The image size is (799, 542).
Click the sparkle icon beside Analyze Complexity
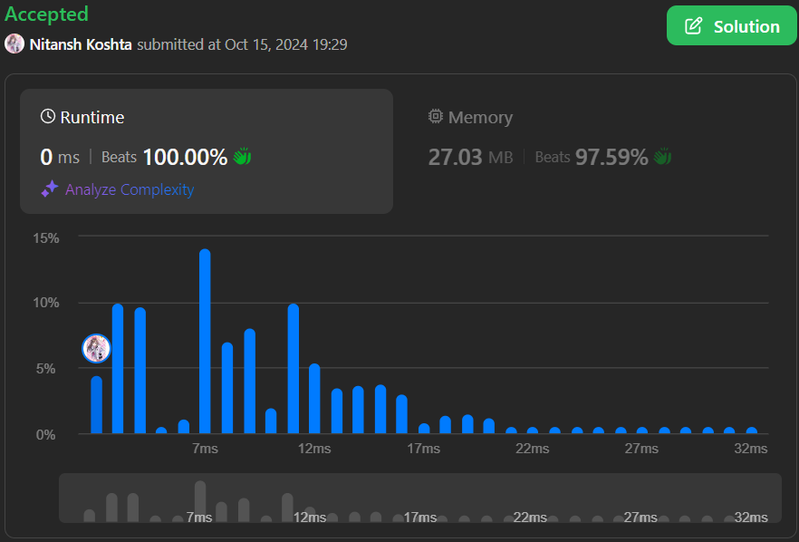[50, 189]
